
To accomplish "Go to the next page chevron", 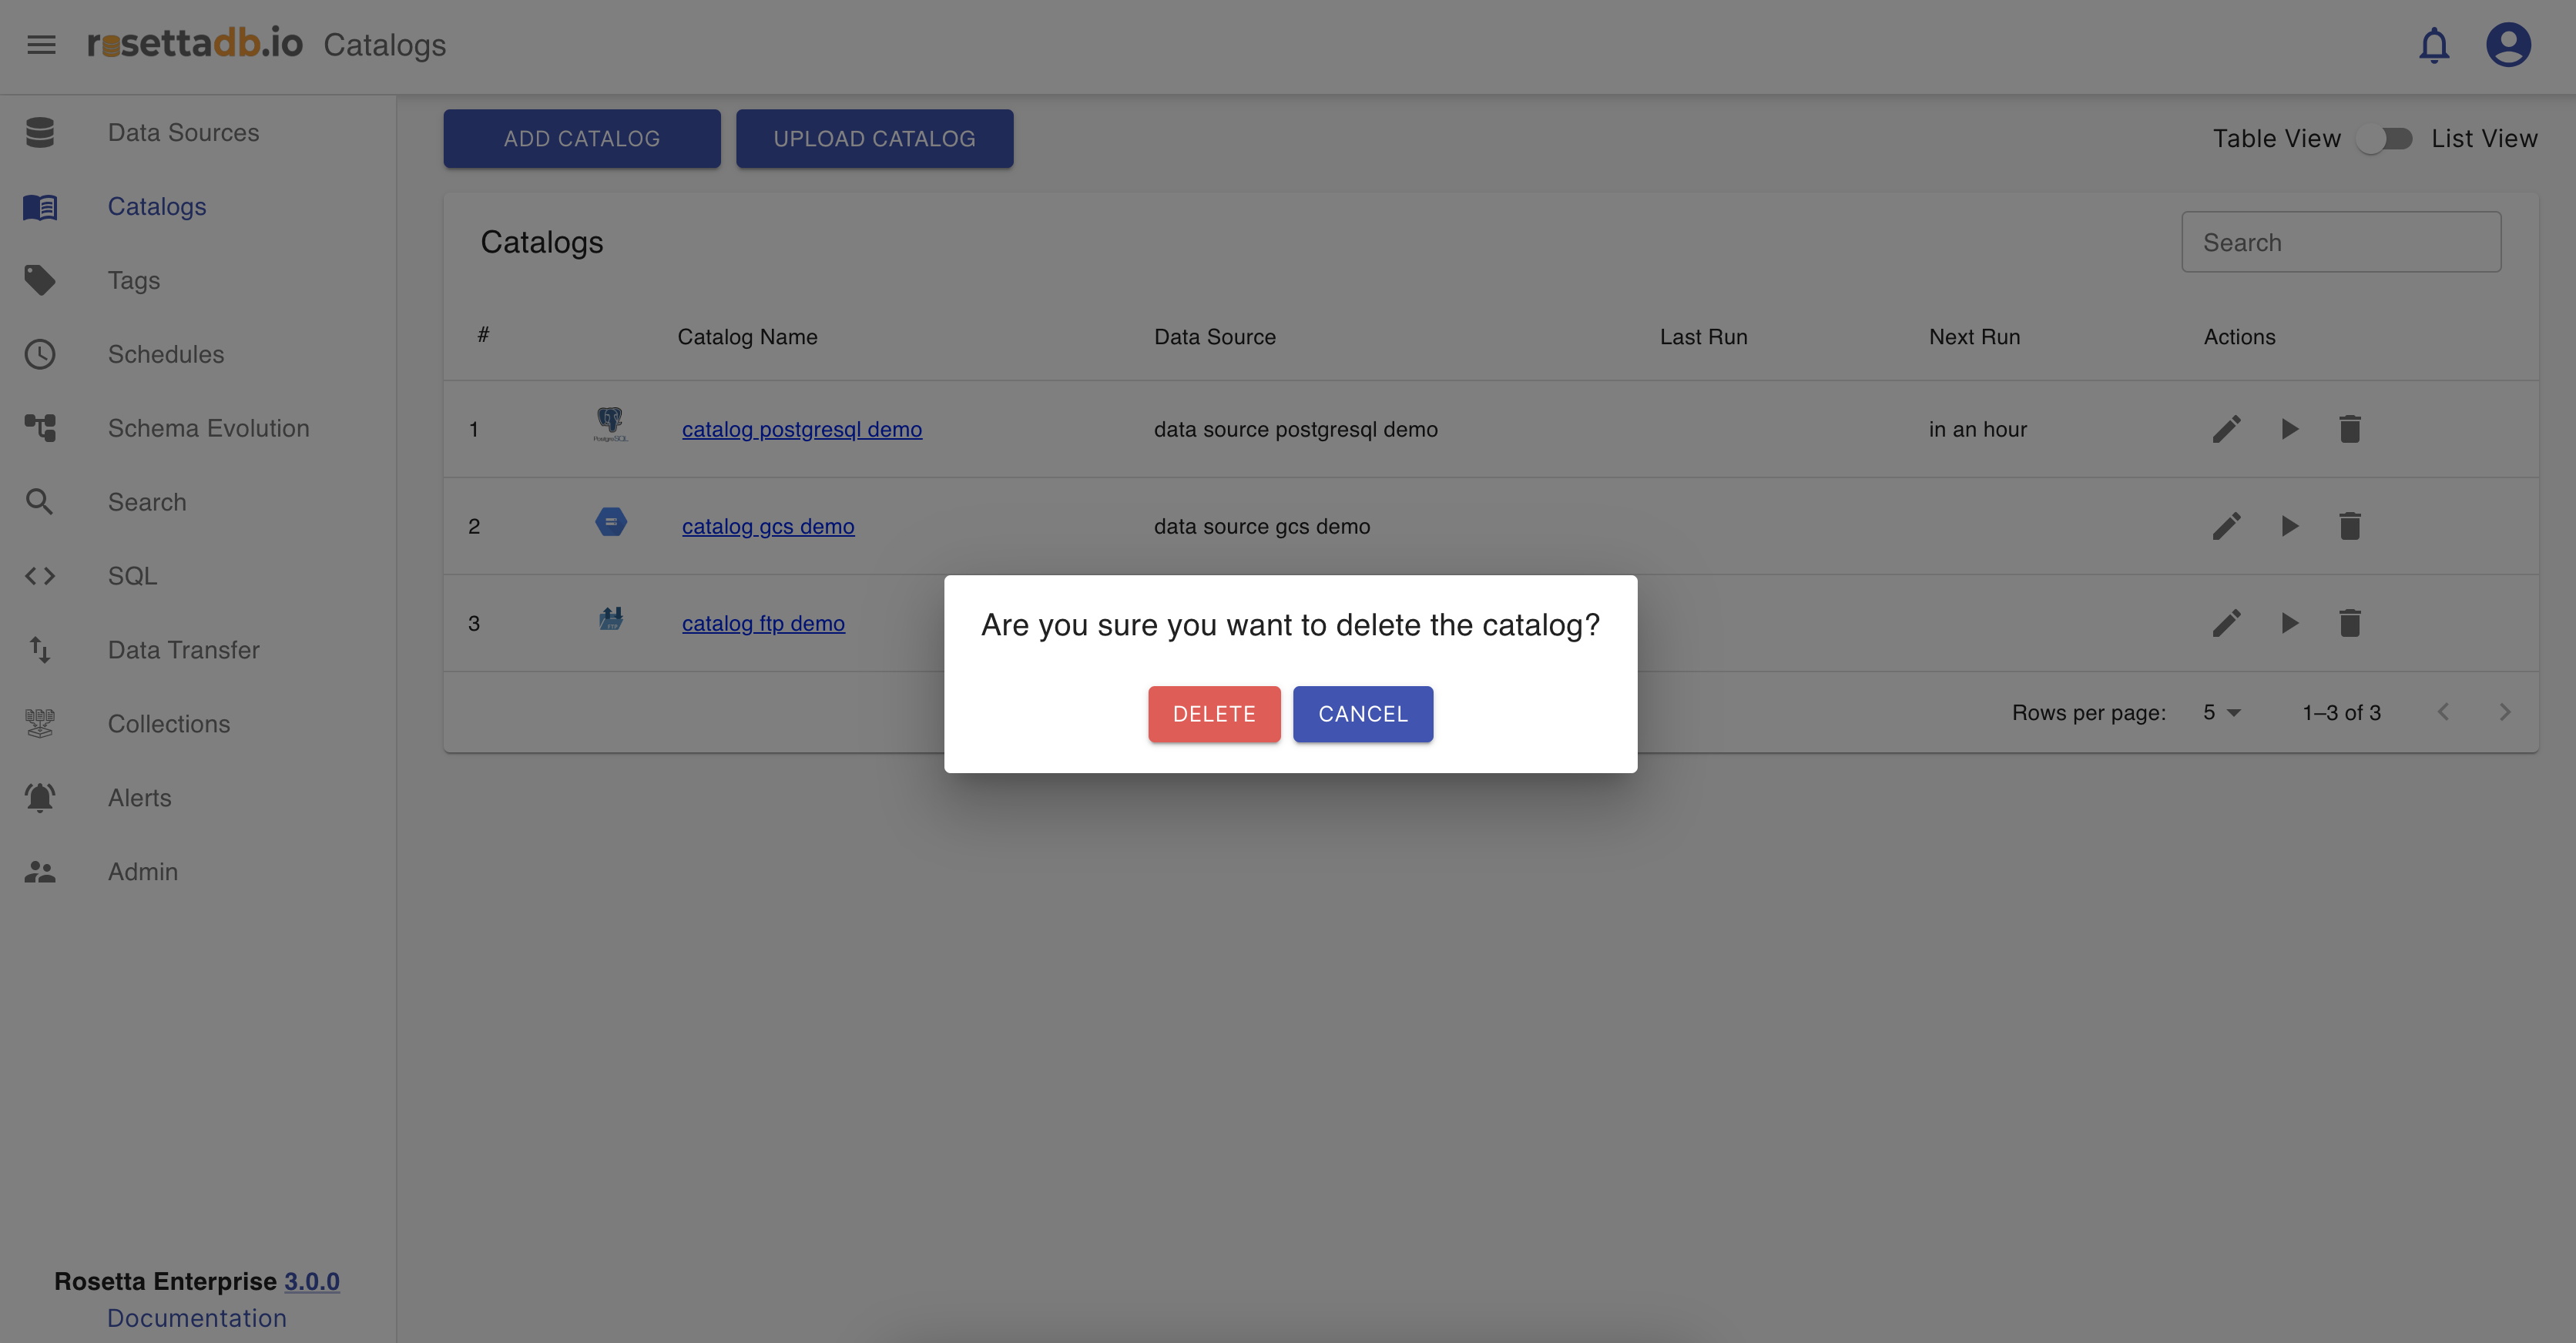I will click(x=2504, y=713).
